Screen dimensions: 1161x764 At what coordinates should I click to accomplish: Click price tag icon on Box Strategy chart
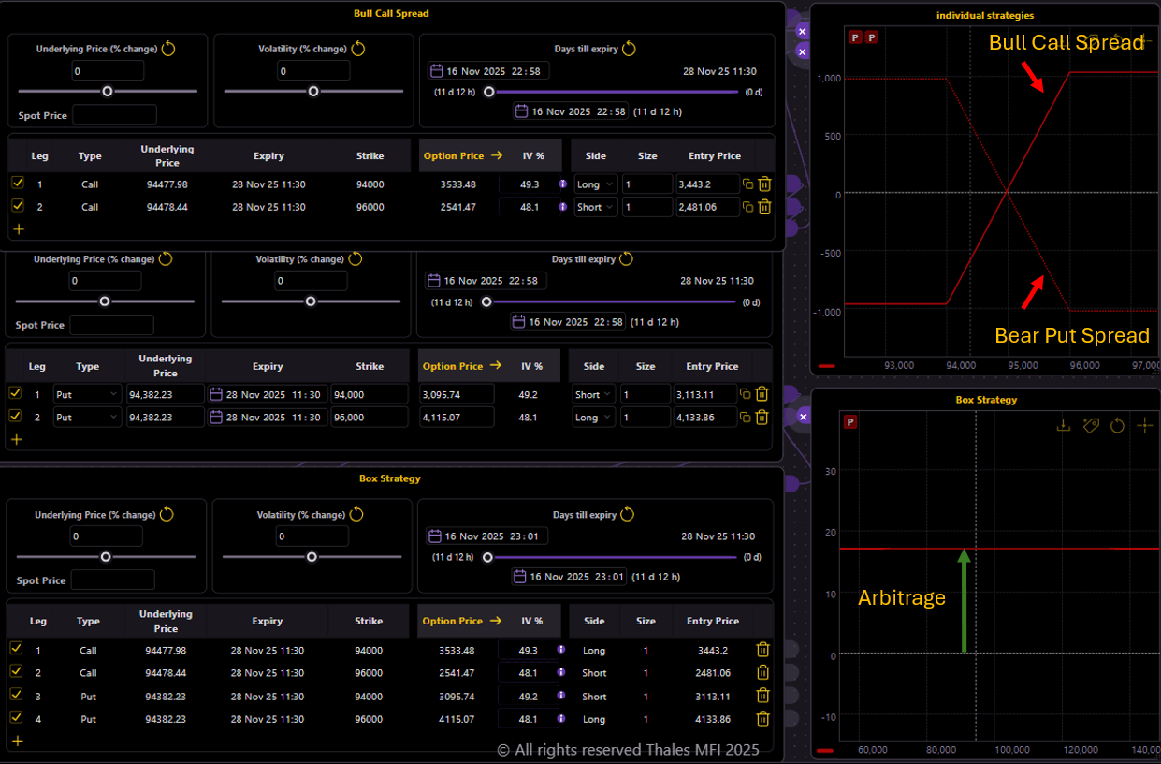tap(1090, 425)
